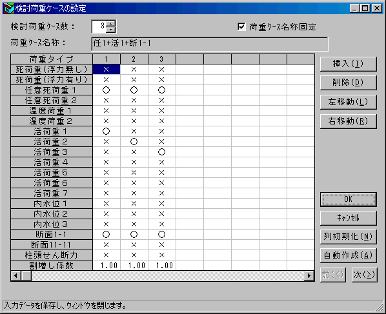Toggle 活荷重1 circle in column 1
Screen dimensions: 386x314
pos(106,132)
